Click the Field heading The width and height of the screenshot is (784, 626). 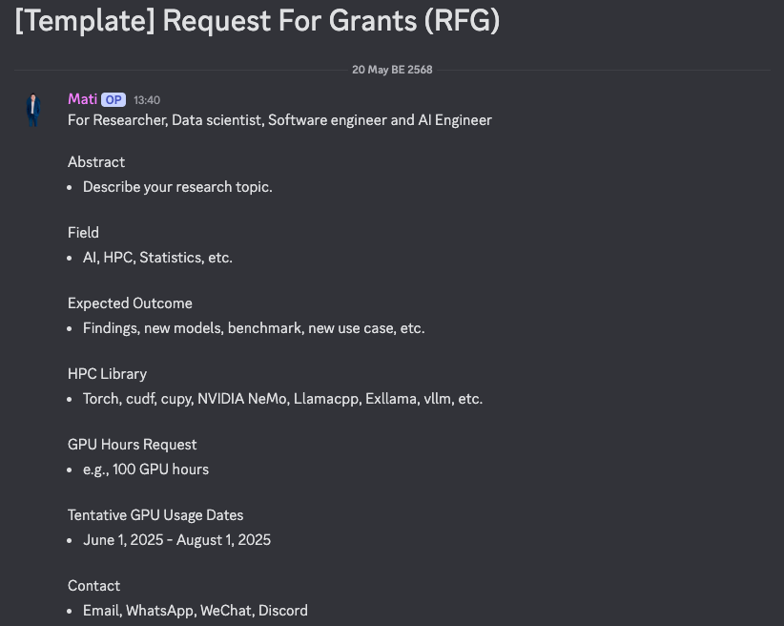tap(83, 233)
